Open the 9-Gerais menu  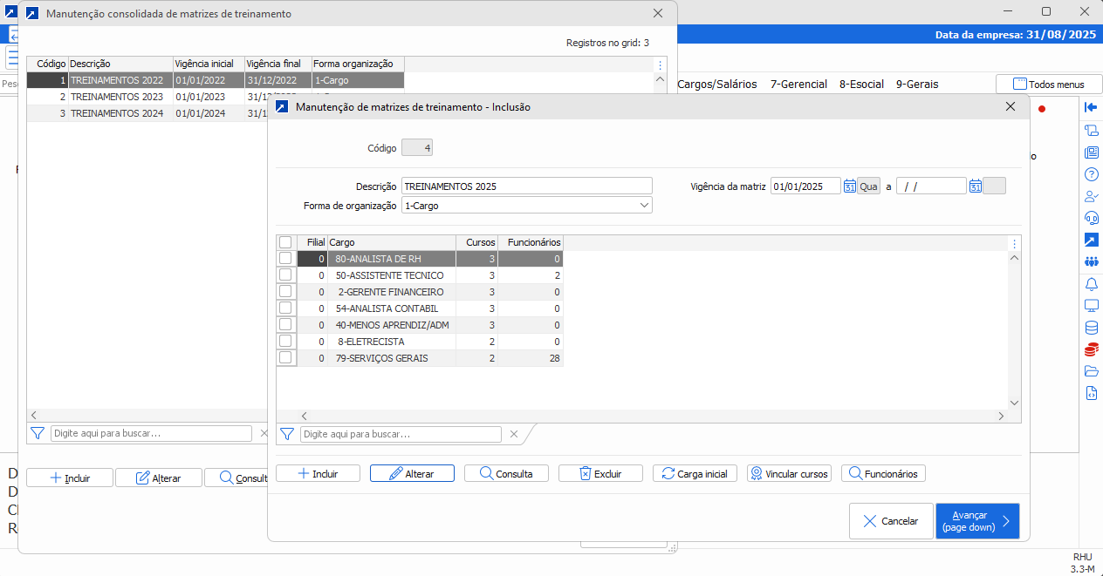click(917, 85)
